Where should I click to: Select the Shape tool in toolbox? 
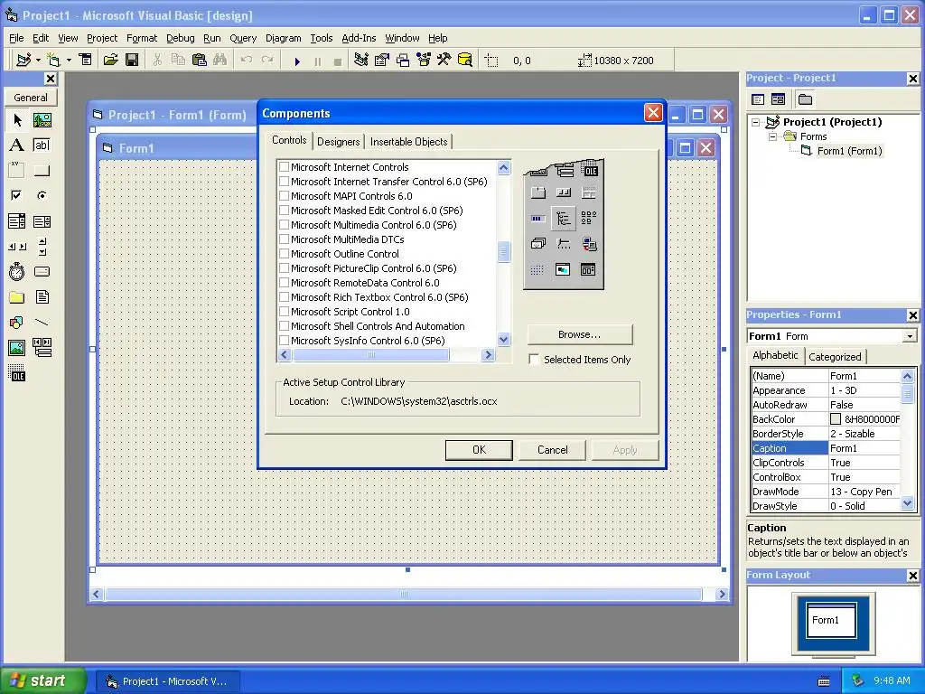pos(17,323)
